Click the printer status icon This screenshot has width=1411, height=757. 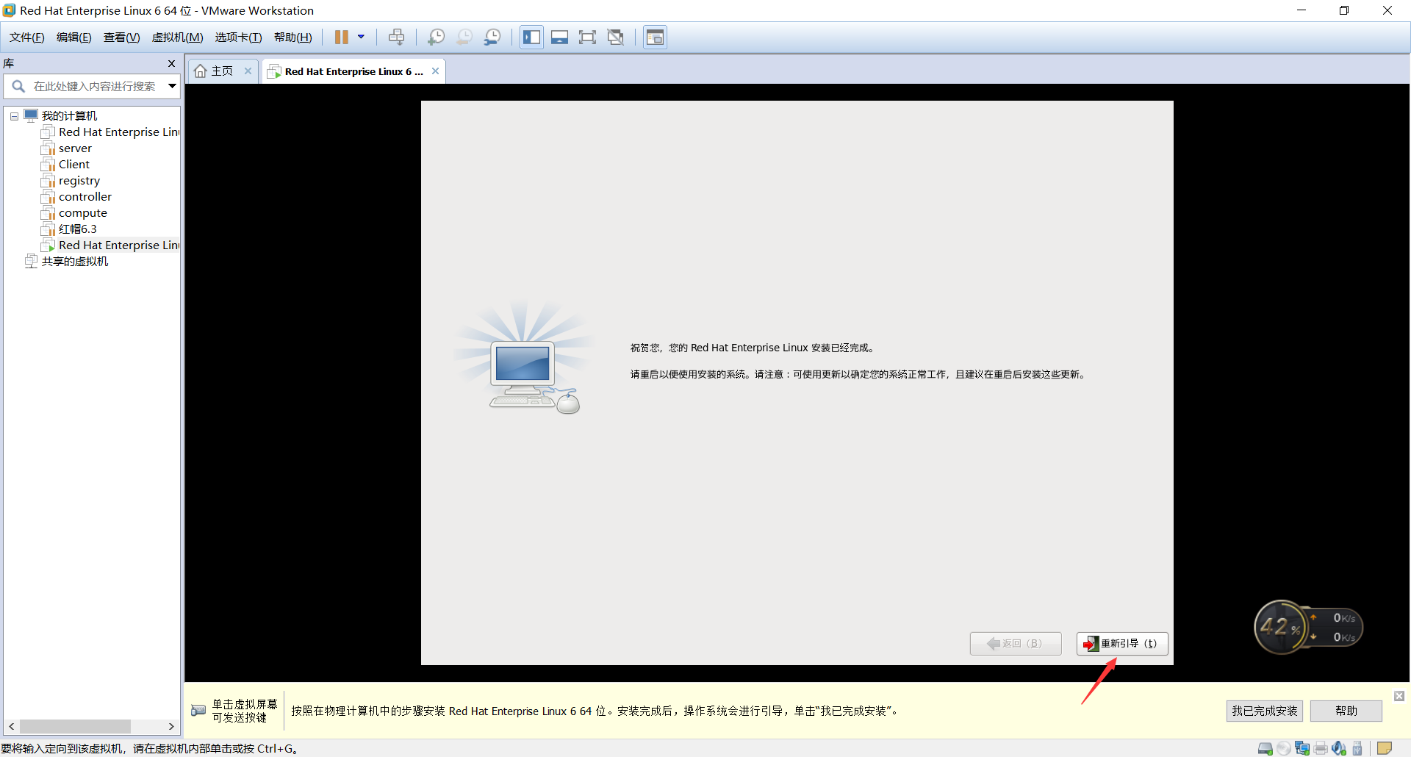point(1321,749)
